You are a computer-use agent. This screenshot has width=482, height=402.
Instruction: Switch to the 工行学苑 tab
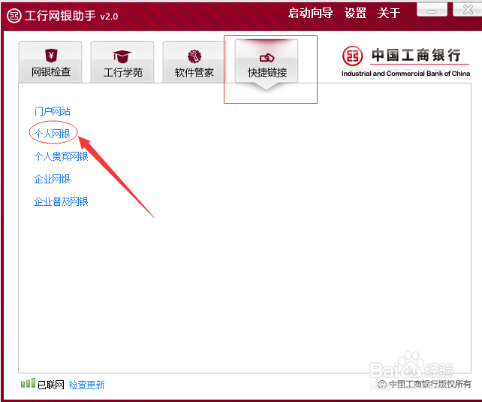[x=122, y=62]
